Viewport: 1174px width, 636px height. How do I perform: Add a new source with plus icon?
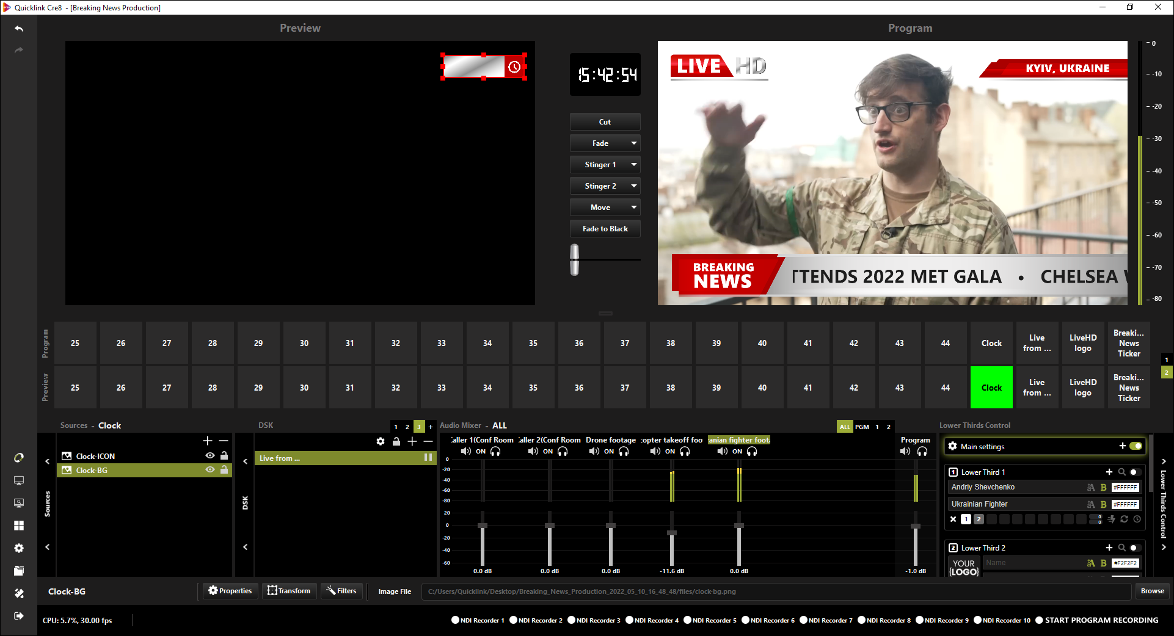[208, 441]
